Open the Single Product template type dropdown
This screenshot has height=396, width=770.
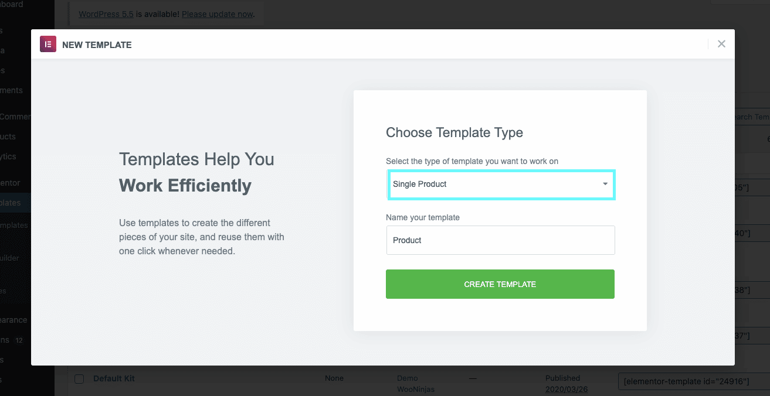pyautogui.click(x=500, y=185)
